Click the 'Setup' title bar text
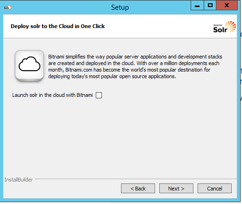The image size is (242, 204). point(120,7)
